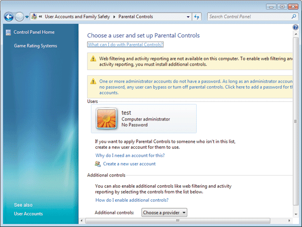This screenshot has height=227, width=302.
Task: Open What can I do with Parental Controls link
Action: [x=125, y=44]
